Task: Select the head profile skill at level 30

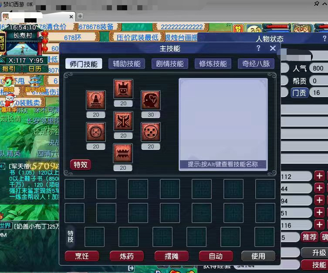Action: tap(151, 100)
